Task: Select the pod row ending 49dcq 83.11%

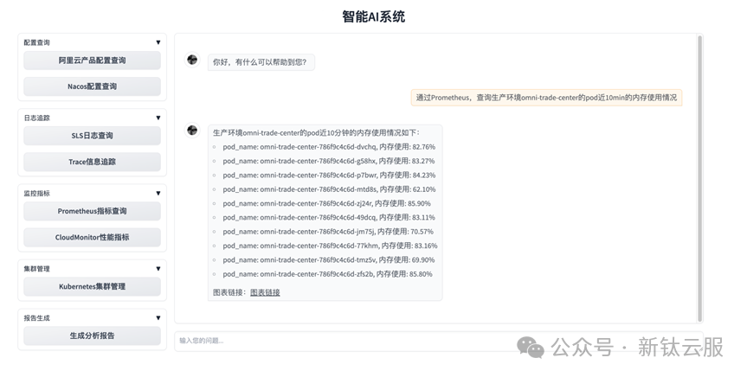Action: tap(329, 218)
